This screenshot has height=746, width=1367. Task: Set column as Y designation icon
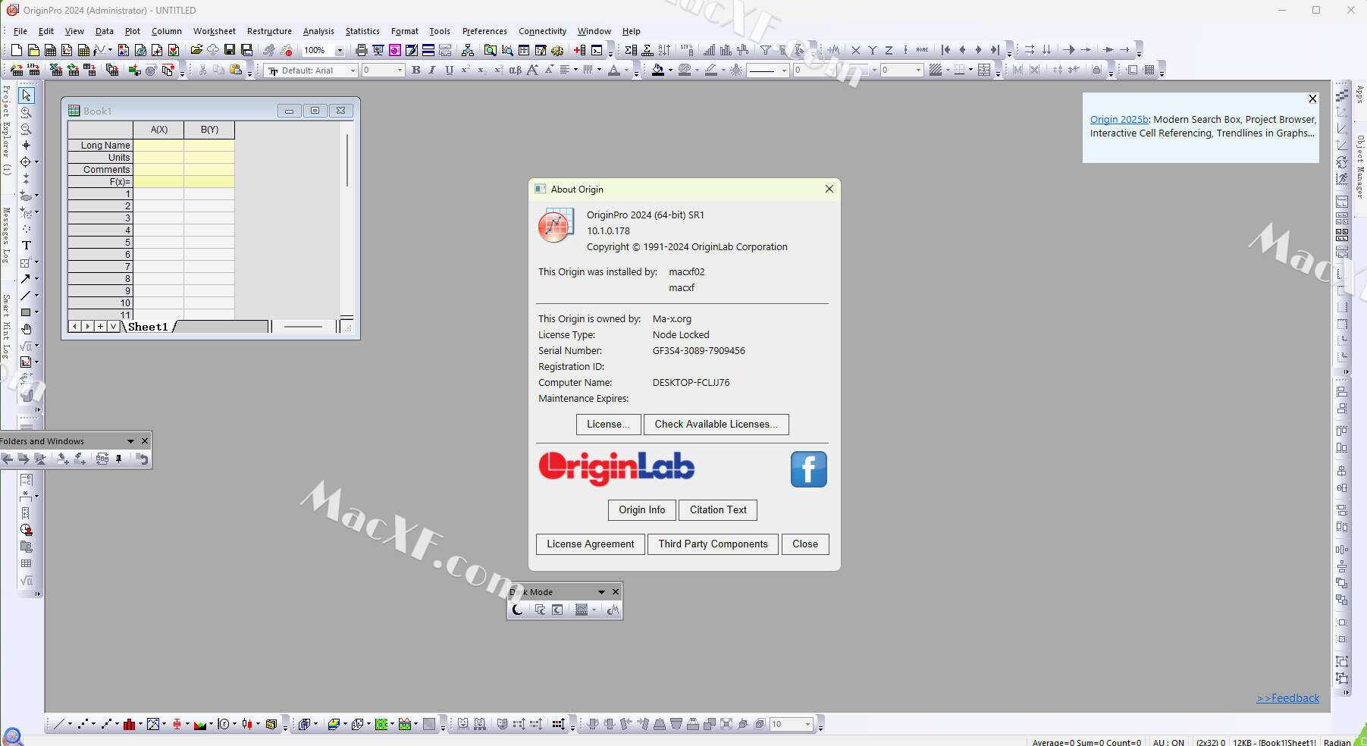[x=873, y=50]
